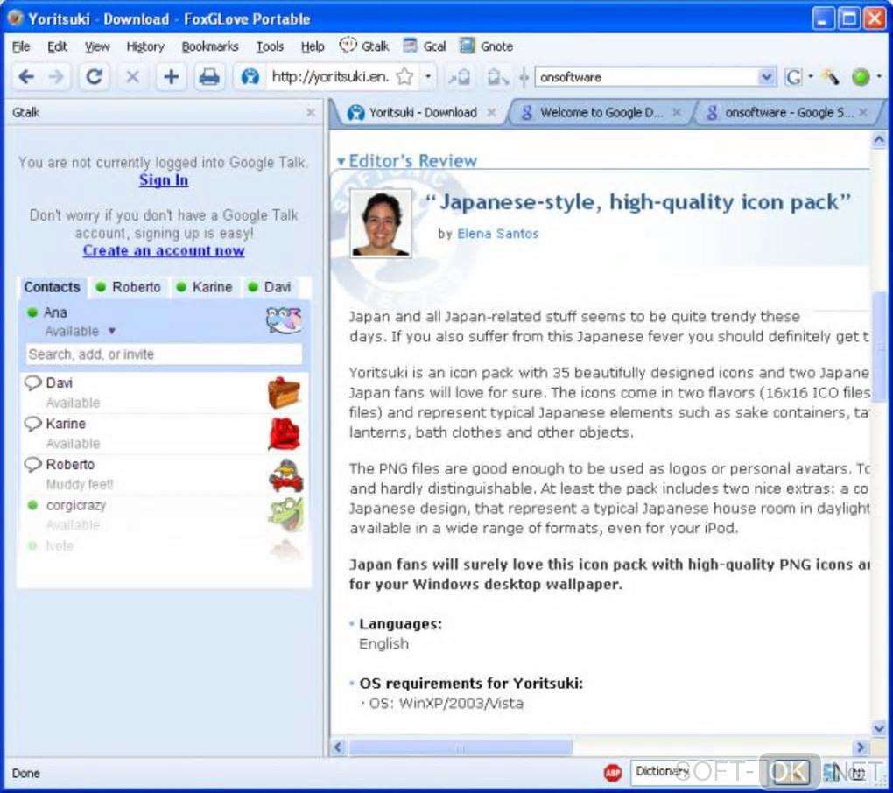The width and height of the screenshot is (893, 793).
Task: Open the Gtalk toolbar button
Action: pyautogui.click(x=364, y=46)
